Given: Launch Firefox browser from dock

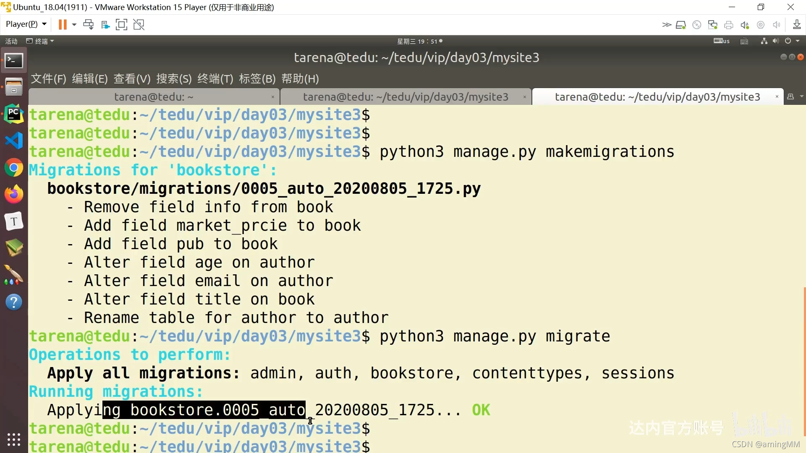Looking at the screenshot, I should 14,195.
